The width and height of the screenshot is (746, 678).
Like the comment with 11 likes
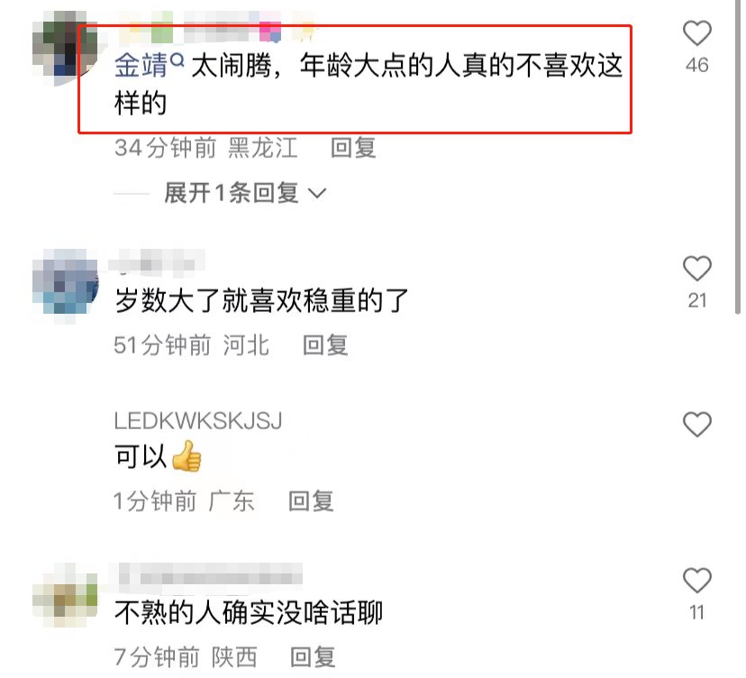pos(697,581)
